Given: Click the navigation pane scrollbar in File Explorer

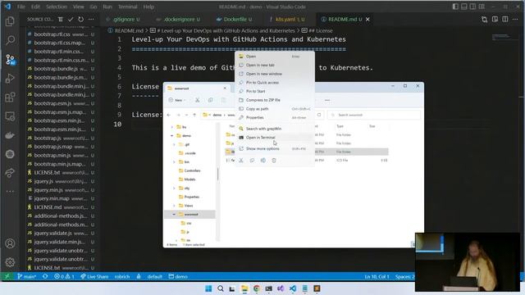Looking at the screenshot, I should tap(218, 174).
